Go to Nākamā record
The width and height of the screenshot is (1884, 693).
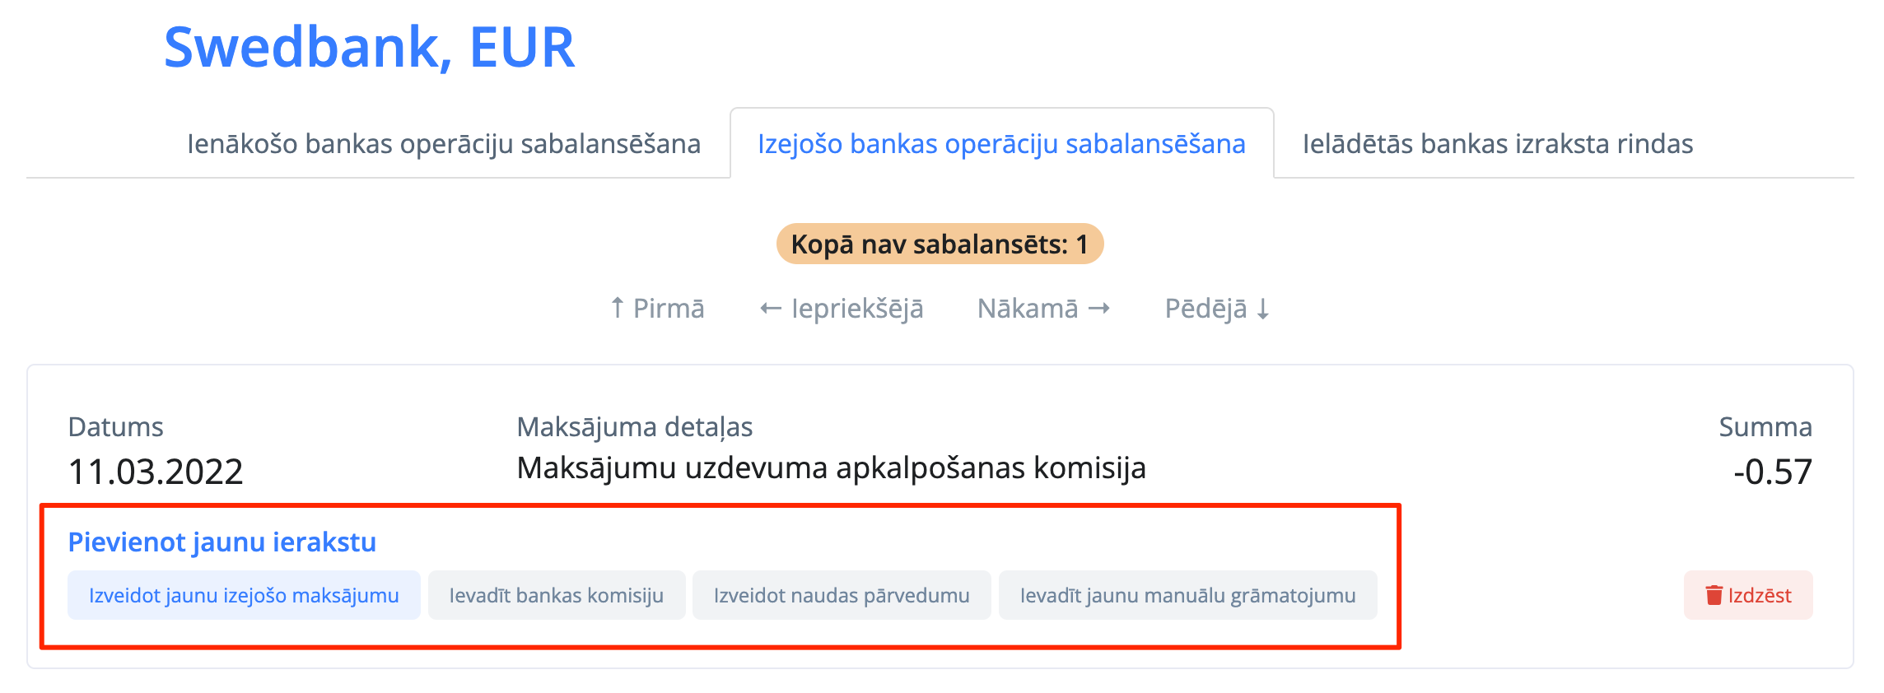point(1043,309)
